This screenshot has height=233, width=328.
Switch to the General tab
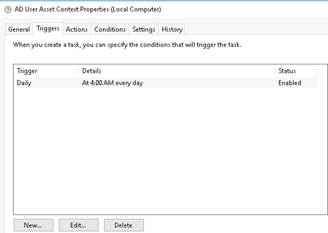19,29
